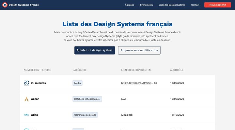Open the À propos menu item

129,5
